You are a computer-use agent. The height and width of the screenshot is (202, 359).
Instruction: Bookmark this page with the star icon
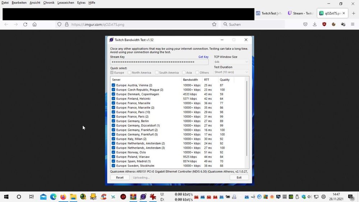tap(214, 24)
